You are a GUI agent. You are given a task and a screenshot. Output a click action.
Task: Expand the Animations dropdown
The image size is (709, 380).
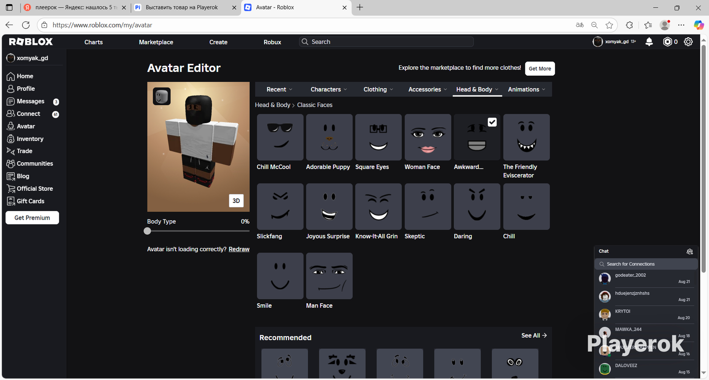[527, 89]
